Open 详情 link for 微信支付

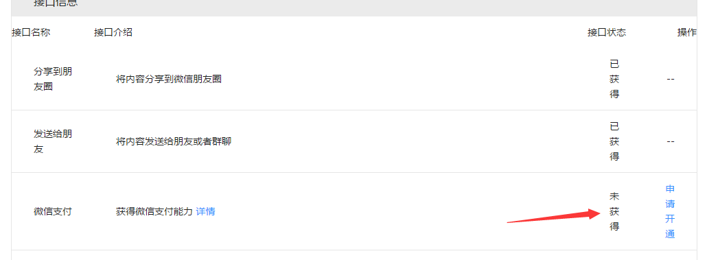click(206, 211)
